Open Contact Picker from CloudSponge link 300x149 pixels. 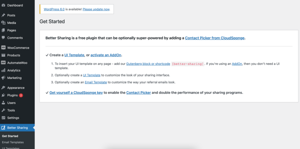click(x=215, y=38)
